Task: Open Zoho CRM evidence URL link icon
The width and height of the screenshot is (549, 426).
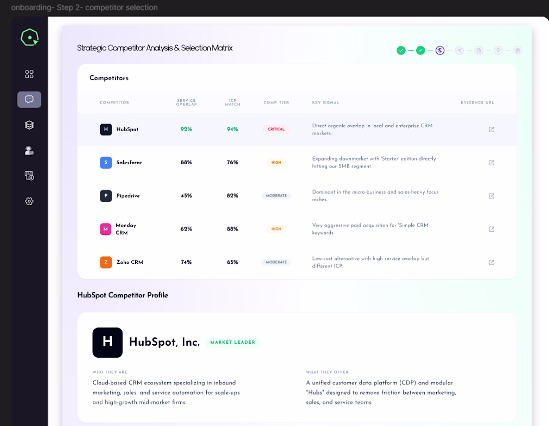Action: click(x=491, y=262)
